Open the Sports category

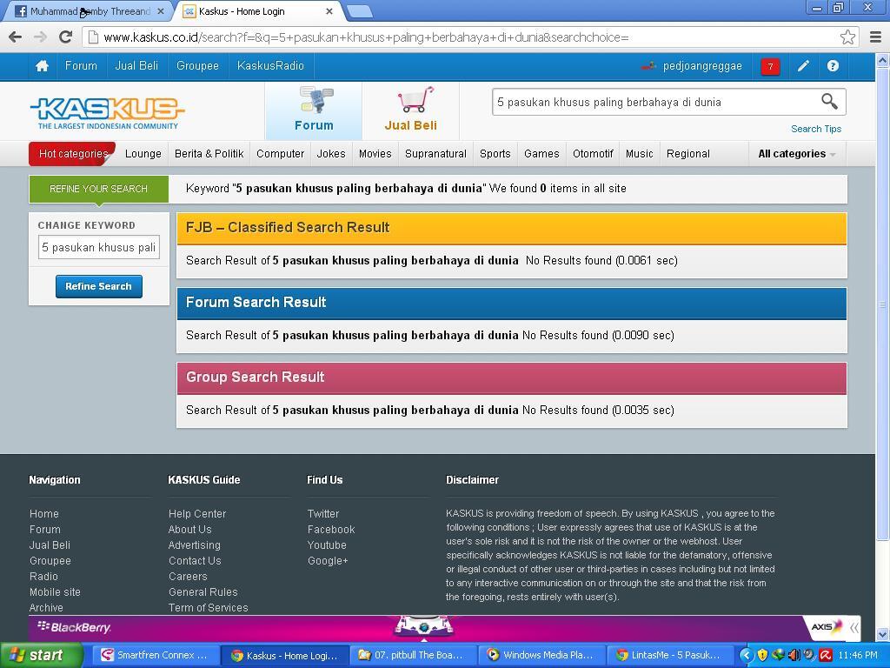[x=495, y=154]
